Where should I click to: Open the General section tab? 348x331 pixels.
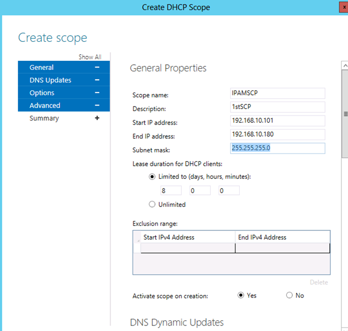[64, 68]
